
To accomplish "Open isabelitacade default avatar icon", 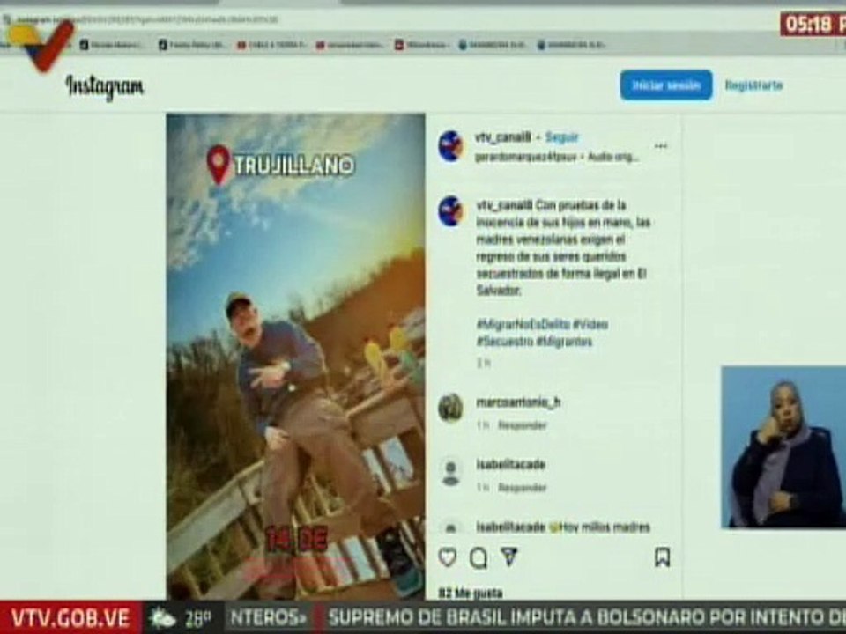I will click(x=450, y=472).
